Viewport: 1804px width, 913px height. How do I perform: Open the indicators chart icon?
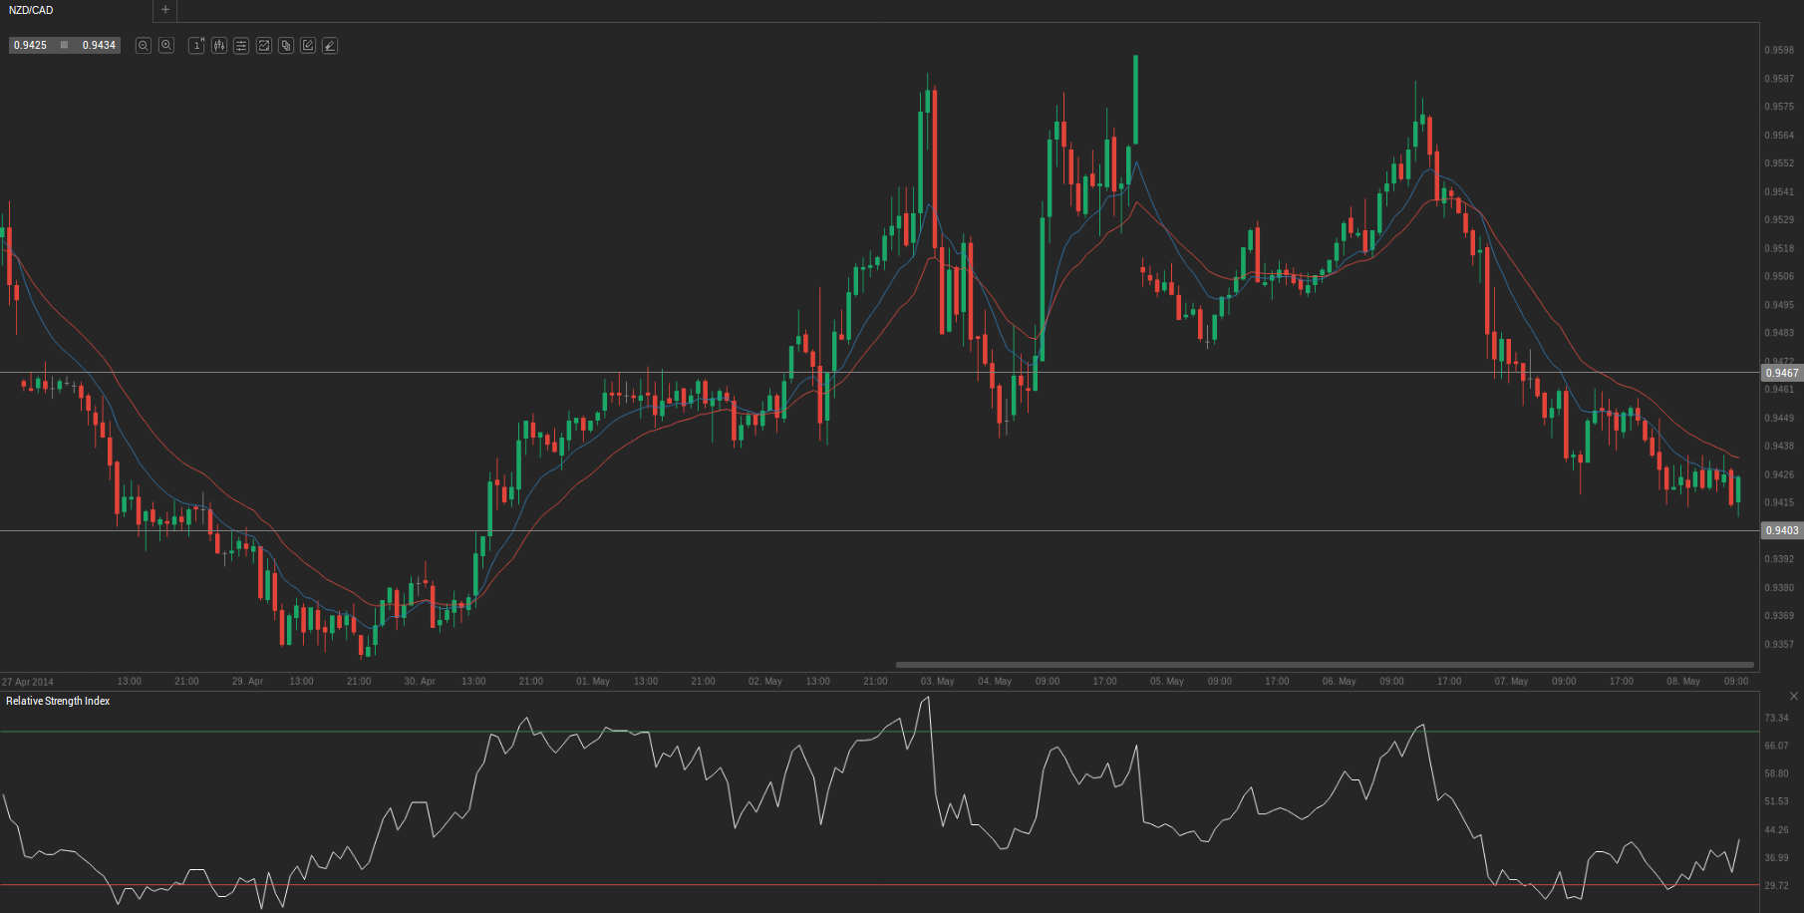point(264,46)
